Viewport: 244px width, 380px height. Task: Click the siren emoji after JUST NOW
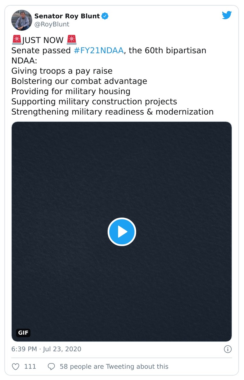pos(71,40)
